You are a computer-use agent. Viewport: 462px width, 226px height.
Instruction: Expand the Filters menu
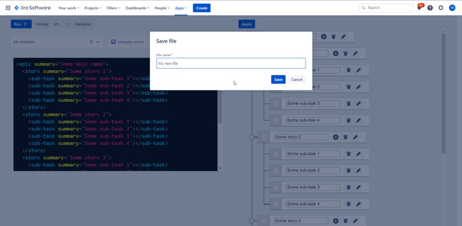pyautogui.click(x=113, y=8)
